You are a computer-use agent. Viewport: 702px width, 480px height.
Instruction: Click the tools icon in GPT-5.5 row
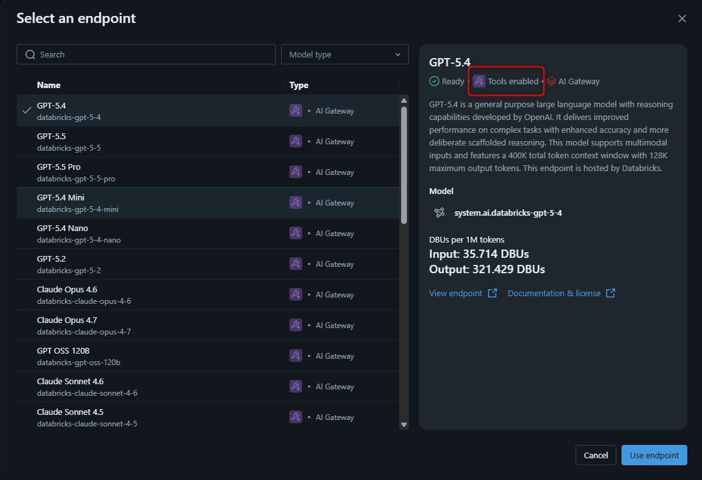click(296, 141)
